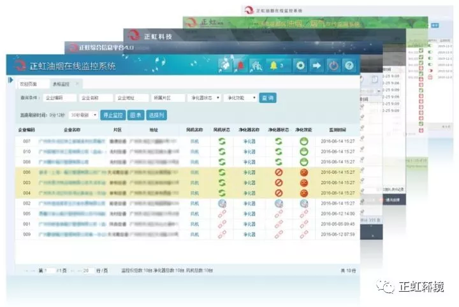
Task: Open the 风机 link in row 007
Action: tap(194, 141)
